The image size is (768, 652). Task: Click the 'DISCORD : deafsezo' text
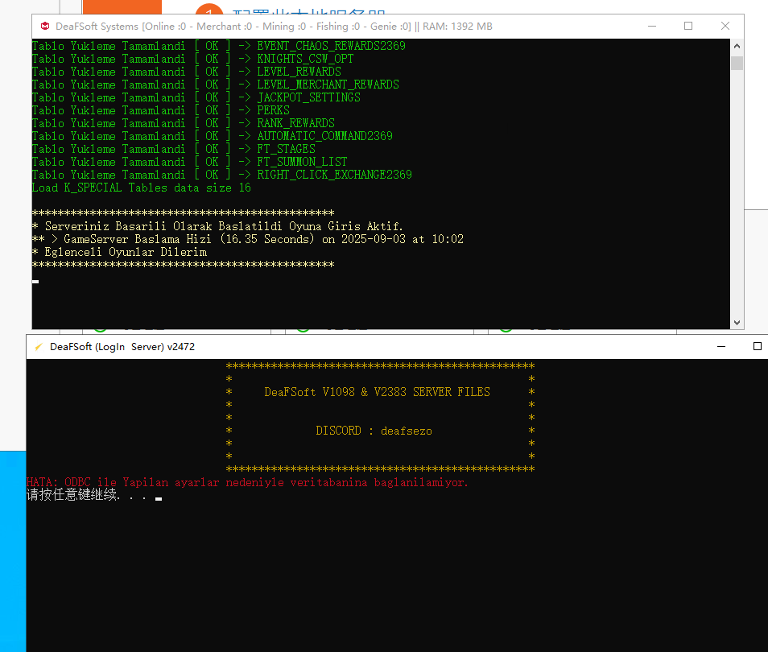click(x=374, y=431)
